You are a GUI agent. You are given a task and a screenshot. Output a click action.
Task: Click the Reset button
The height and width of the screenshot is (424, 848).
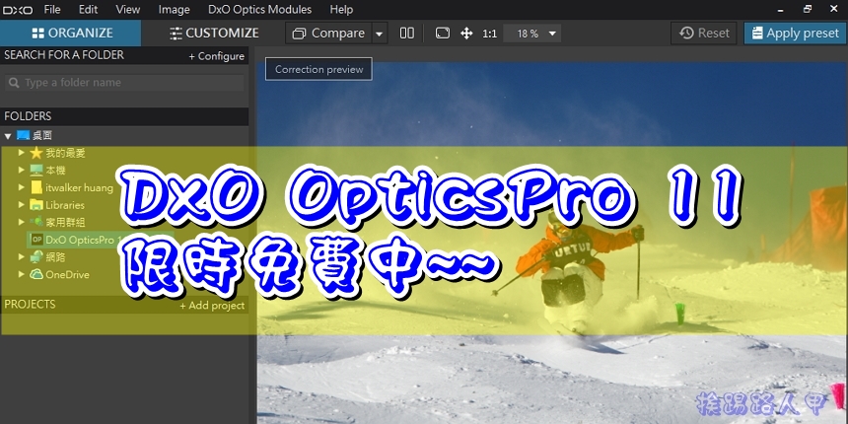(704, 33)
